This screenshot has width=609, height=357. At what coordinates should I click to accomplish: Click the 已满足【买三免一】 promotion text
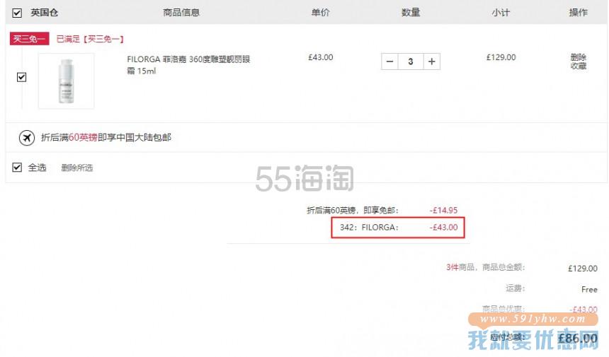90,39
